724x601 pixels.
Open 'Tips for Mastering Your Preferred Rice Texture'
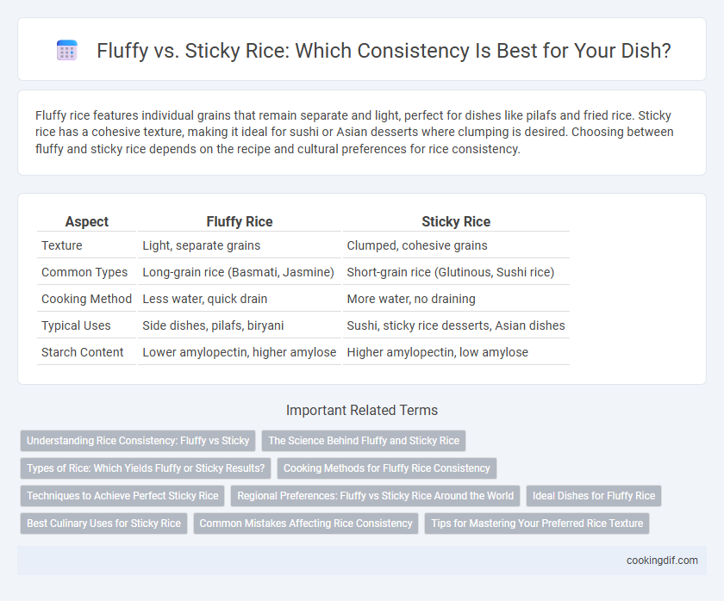pos(537,524)
